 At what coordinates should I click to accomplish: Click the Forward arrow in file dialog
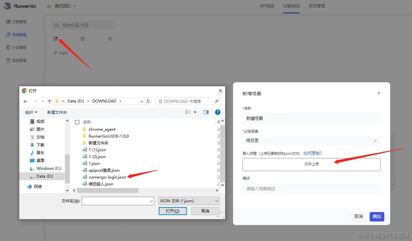coord(35,101)
